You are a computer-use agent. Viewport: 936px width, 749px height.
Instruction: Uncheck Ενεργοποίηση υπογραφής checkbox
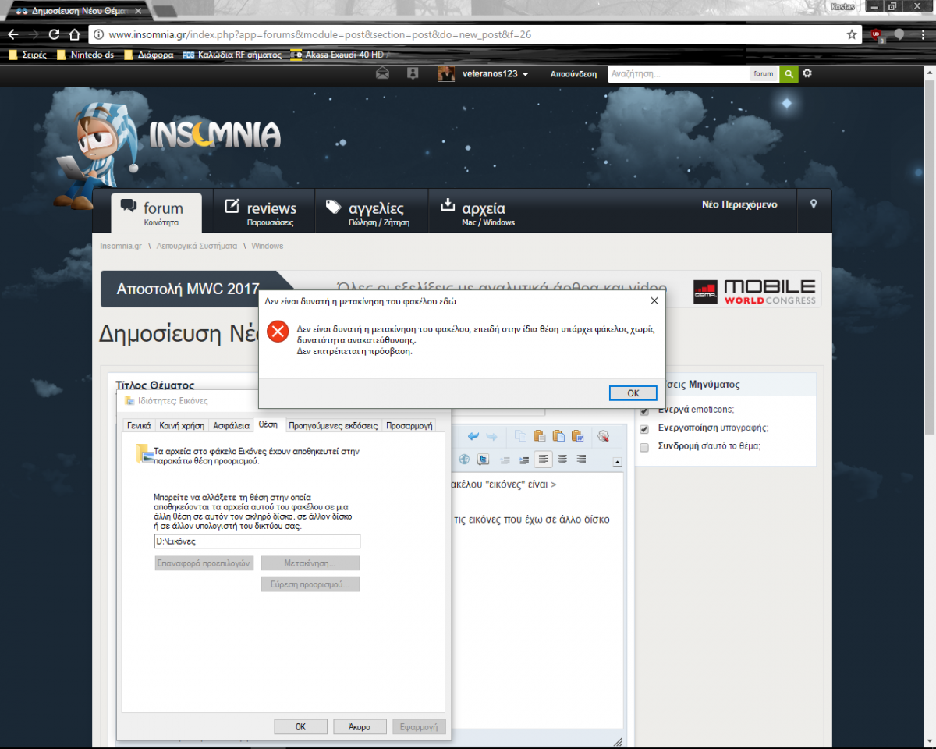click(x=644, y=428)
